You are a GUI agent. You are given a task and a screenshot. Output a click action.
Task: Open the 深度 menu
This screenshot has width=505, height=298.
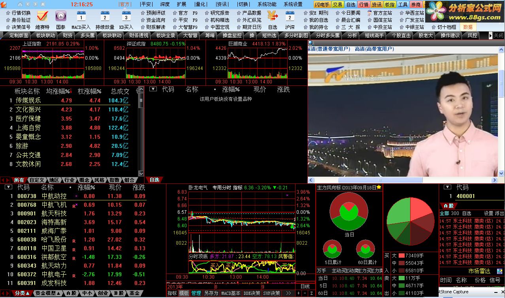(x=165, y=4)
